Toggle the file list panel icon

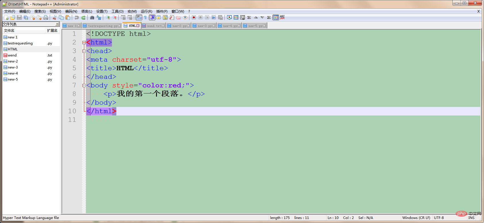[276, 17]
